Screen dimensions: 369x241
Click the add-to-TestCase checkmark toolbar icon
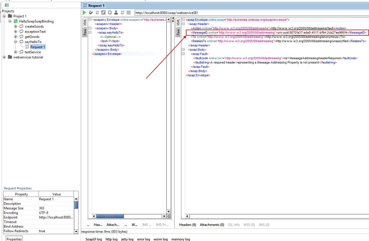pyautogui.click(x=91, y=13)
